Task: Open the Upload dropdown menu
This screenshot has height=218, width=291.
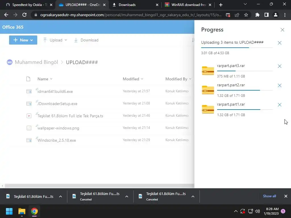Action: (x=55, y=40)
